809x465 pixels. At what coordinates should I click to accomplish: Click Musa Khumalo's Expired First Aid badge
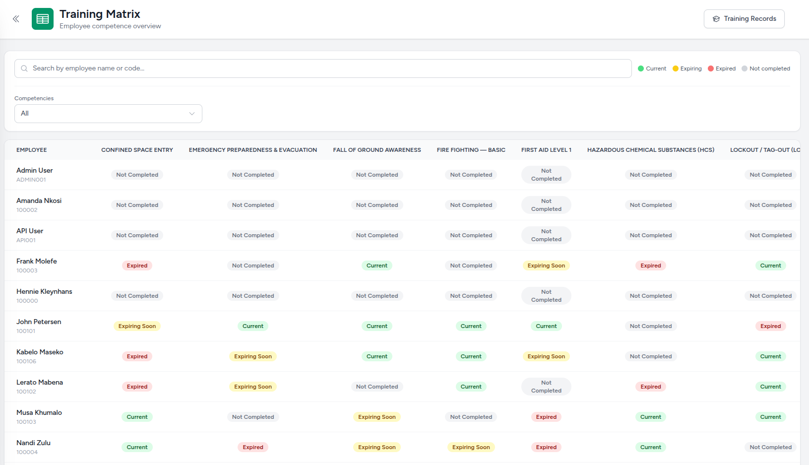[x=546, y=417]
